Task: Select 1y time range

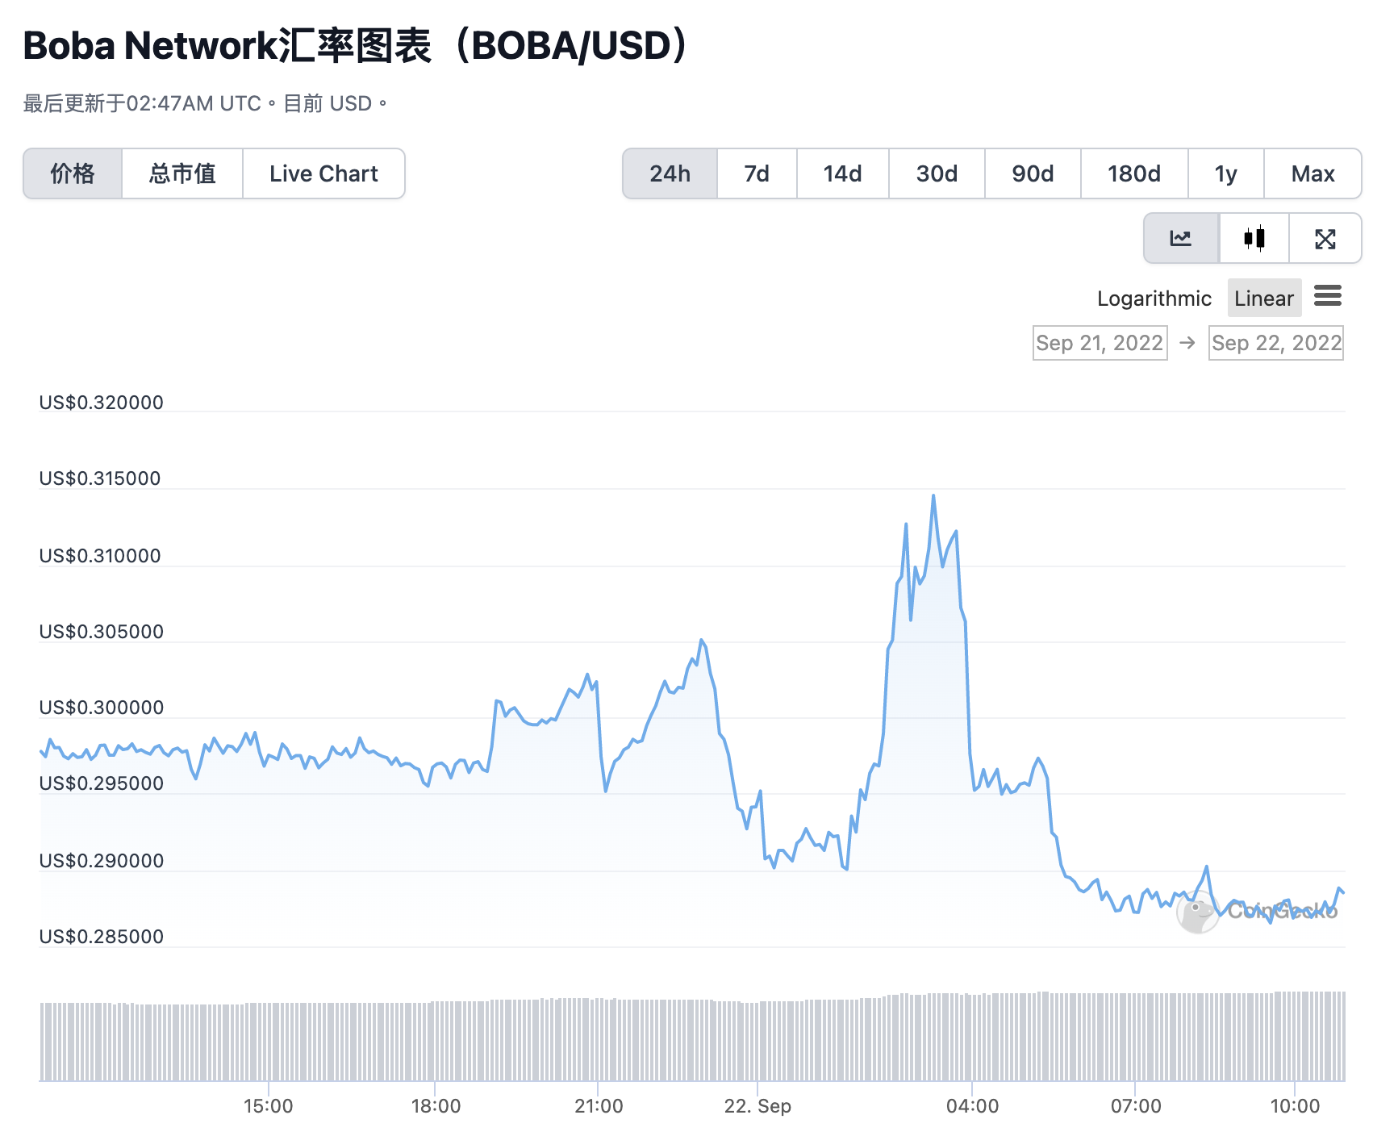Action: coord(1225,173)
